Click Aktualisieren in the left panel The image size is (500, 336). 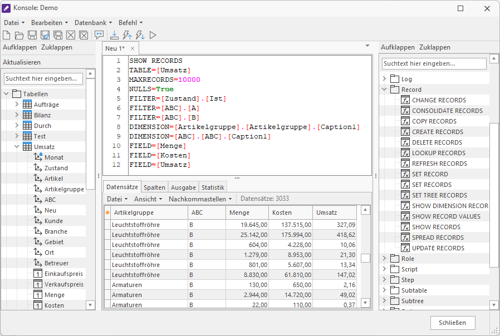(x=22, y=62)
